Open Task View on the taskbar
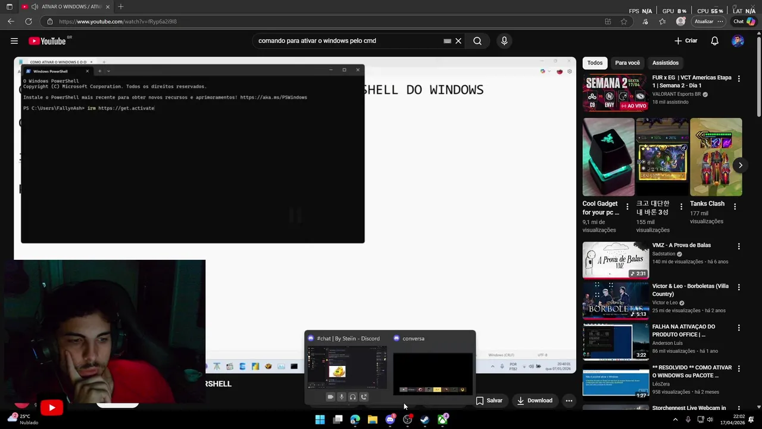The image size is (762, 429). [x=338, y=419]
